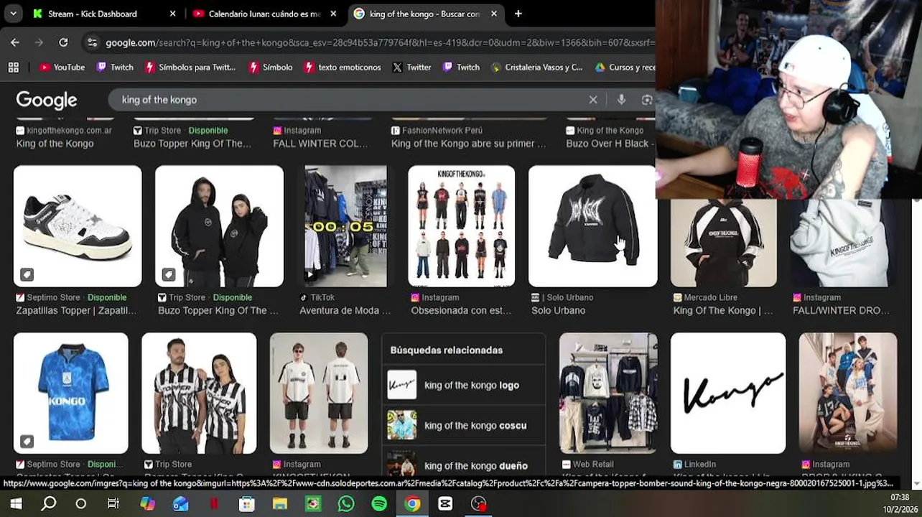This screenshot has width=922, height=517.
Task: Open Símbolos para Twitt... bookmark
Action: pos(190,67)
